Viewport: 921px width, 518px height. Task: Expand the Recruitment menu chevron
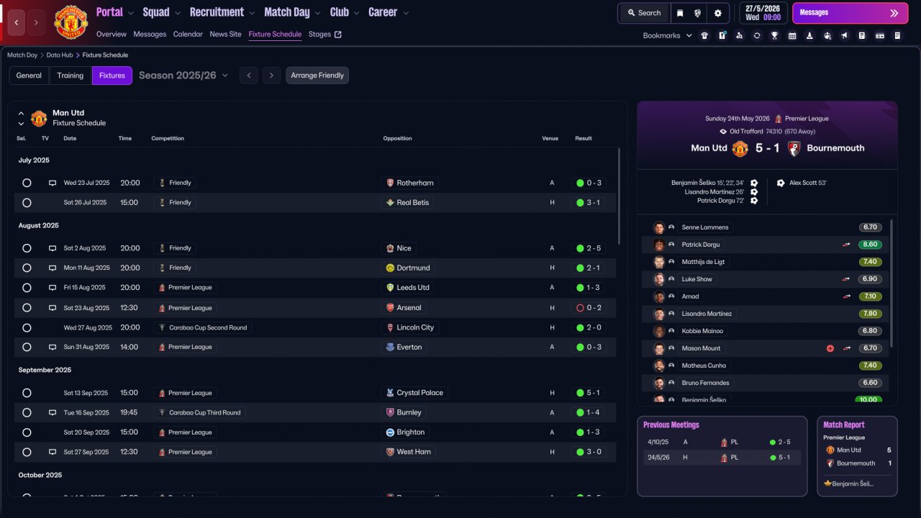[x=251, y=13]
